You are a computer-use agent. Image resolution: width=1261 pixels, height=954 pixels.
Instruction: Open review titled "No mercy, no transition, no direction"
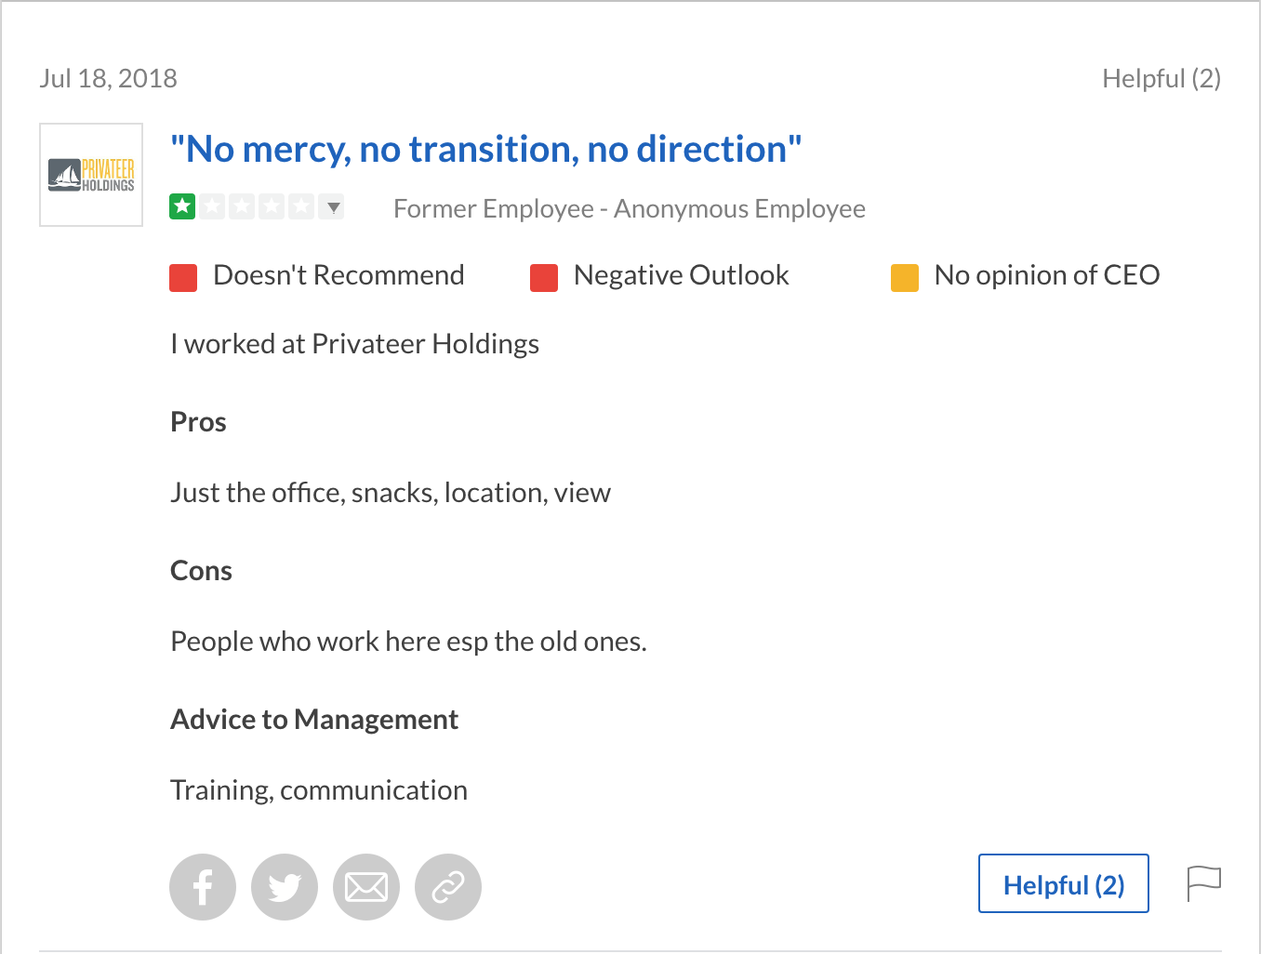coord(485,150)
